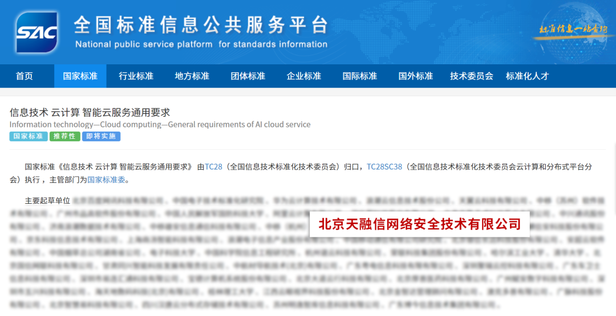Image resolution: width=616 pixels, height=316 pixels.
Task: Click the highlighted 北京天融信网络安全技术有限公司 callout
Action: [419, 224]
